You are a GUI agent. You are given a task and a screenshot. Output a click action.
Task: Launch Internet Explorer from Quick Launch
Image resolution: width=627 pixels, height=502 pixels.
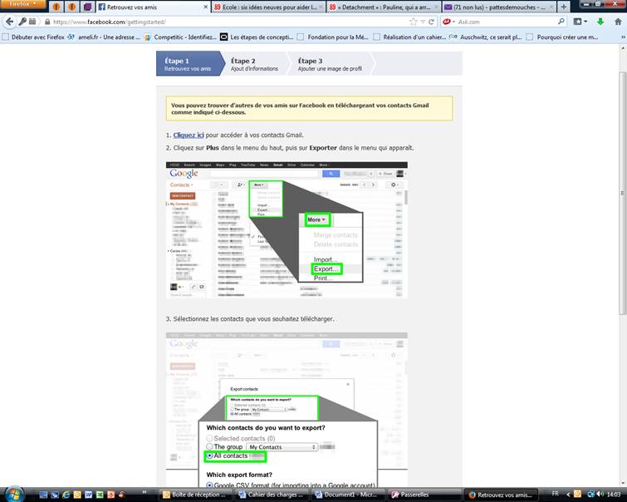point(66,495)
